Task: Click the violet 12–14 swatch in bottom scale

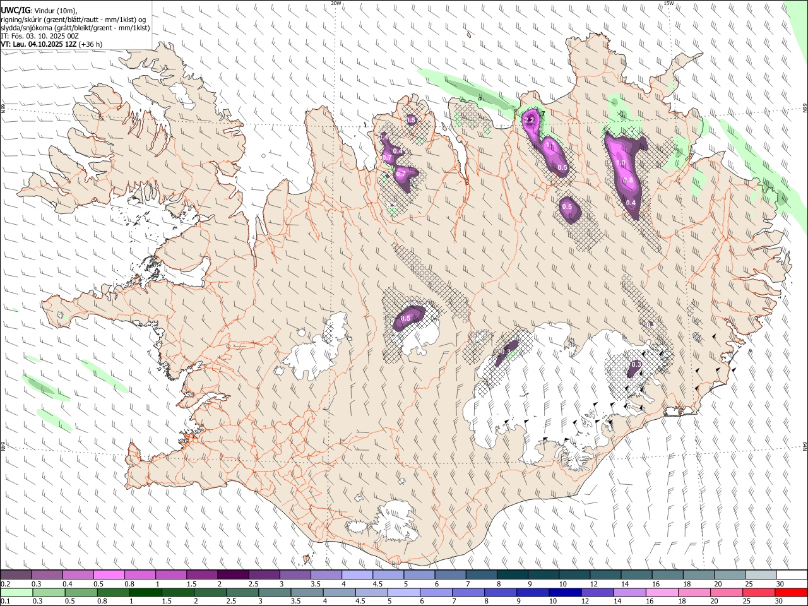Action: point(597,592)
